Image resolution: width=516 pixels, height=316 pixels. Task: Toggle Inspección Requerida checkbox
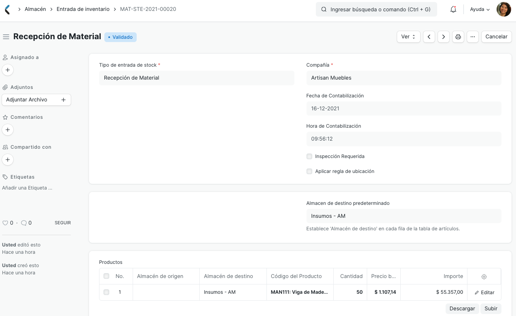point(309,156)
